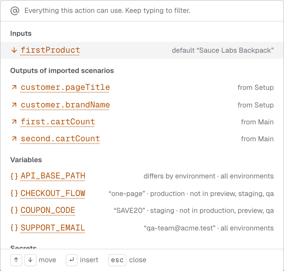Screen dimensions: 284x271
Task: Click the '“SAVE20” · staging' description
Action: (144, 211)
